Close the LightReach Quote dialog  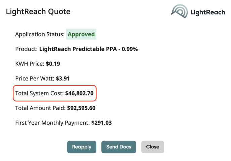153,147
